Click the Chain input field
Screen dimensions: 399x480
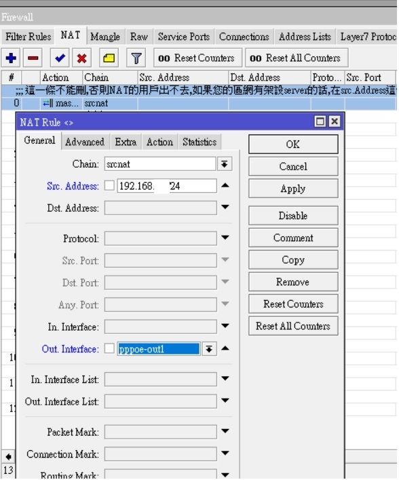click(160, 164)
